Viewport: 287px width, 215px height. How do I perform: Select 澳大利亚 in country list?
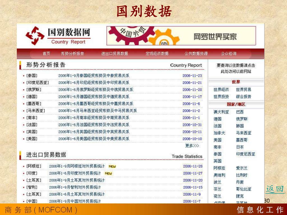(x=221, y=112)
